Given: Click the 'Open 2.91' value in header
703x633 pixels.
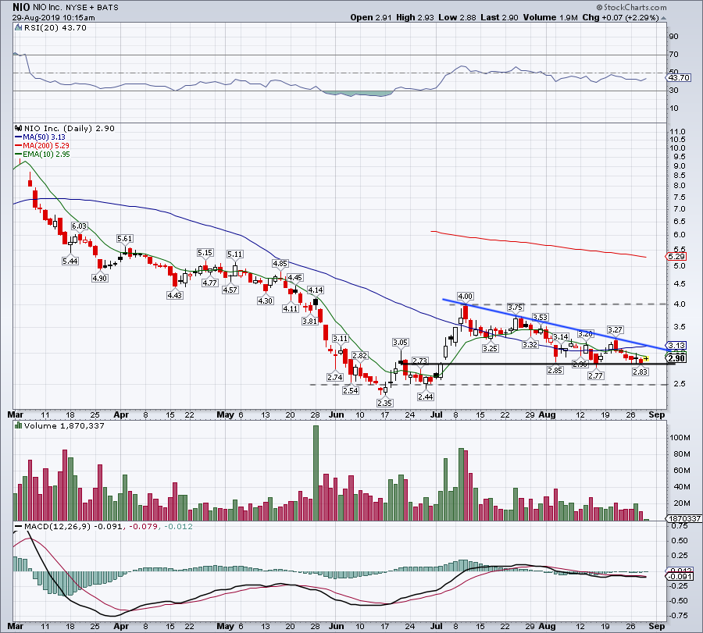Looking at the screenshot, I should point(371,17).
